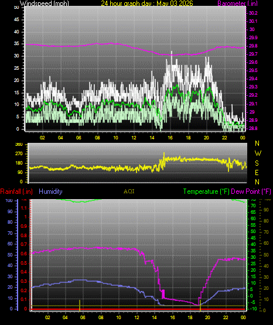Select the Dew Point (°F) legend label

pos(251,191)
